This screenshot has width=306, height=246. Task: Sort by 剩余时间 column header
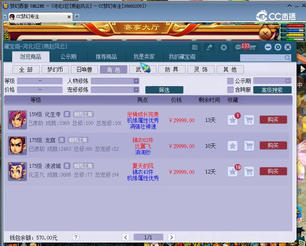pyautogui.click(x=209, y=100)
